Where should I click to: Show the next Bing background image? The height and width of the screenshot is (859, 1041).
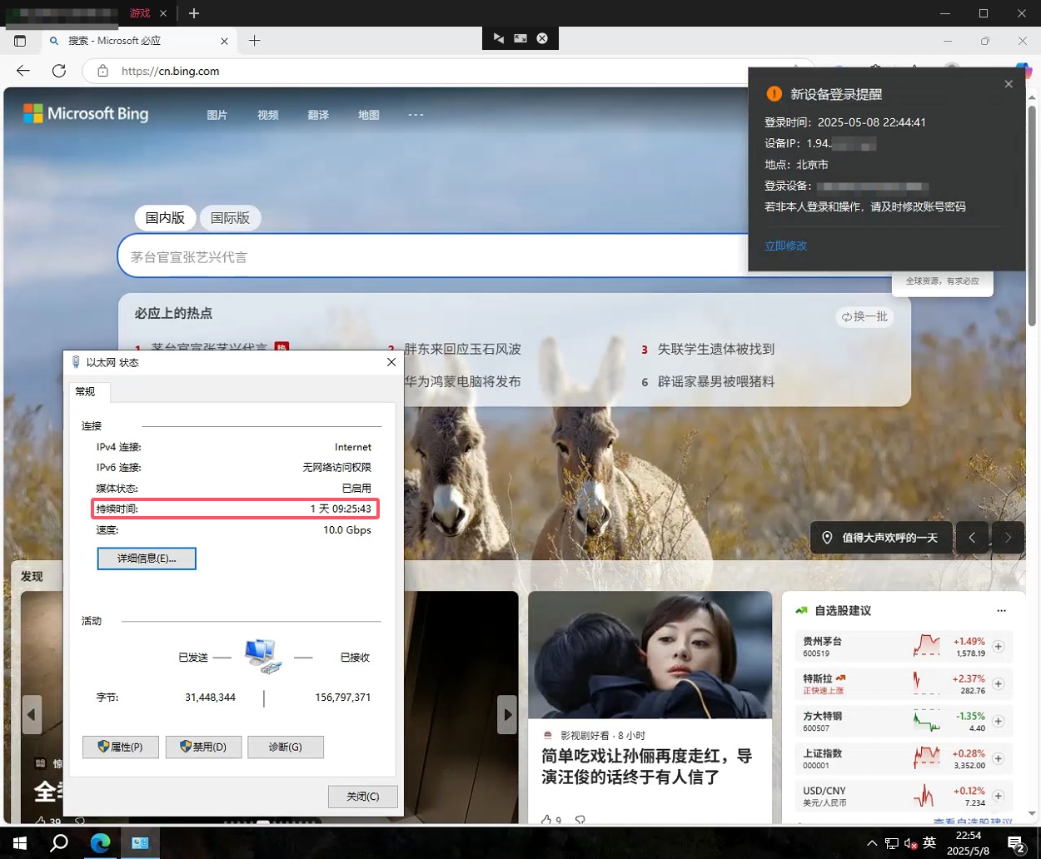1008,538
